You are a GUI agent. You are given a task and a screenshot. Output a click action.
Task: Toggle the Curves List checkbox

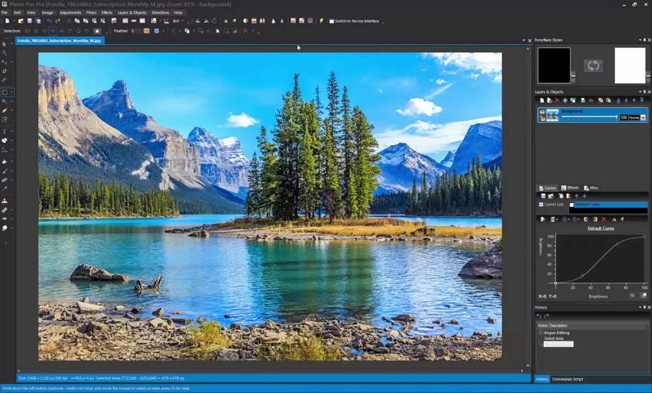coord(541,204)
